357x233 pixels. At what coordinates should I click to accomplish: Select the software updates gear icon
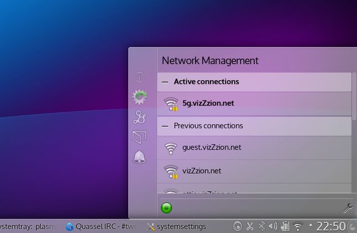click(140, 97)
